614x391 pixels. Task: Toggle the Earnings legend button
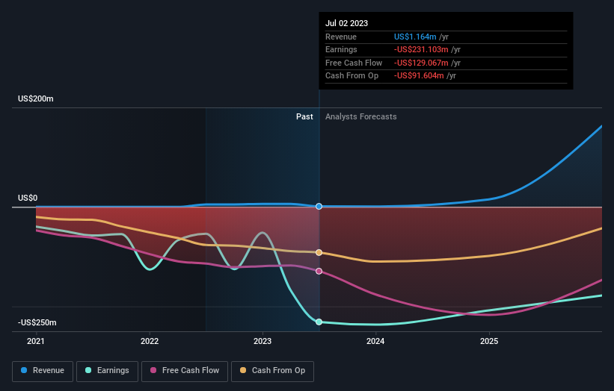pyautogui.click(x=107, y=371)
